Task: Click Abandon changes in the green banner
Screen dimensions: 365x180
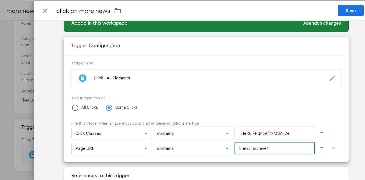Action: coord(322,23)
